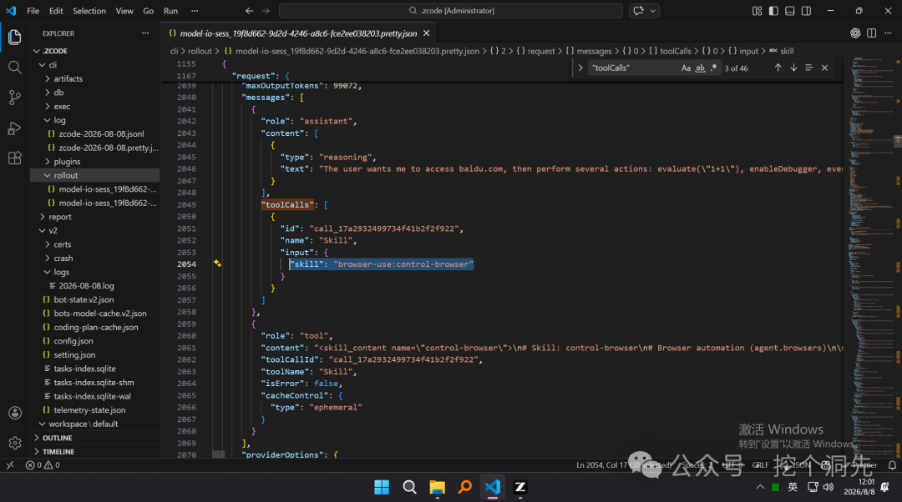902x502 pixels.
Task: Open the Selection menu
Action: tap(89, 10)
